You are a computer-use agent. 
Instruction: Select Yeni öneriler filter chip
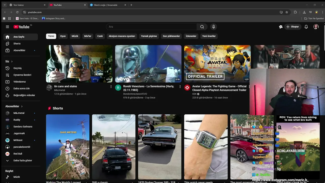tap(209, 36)
